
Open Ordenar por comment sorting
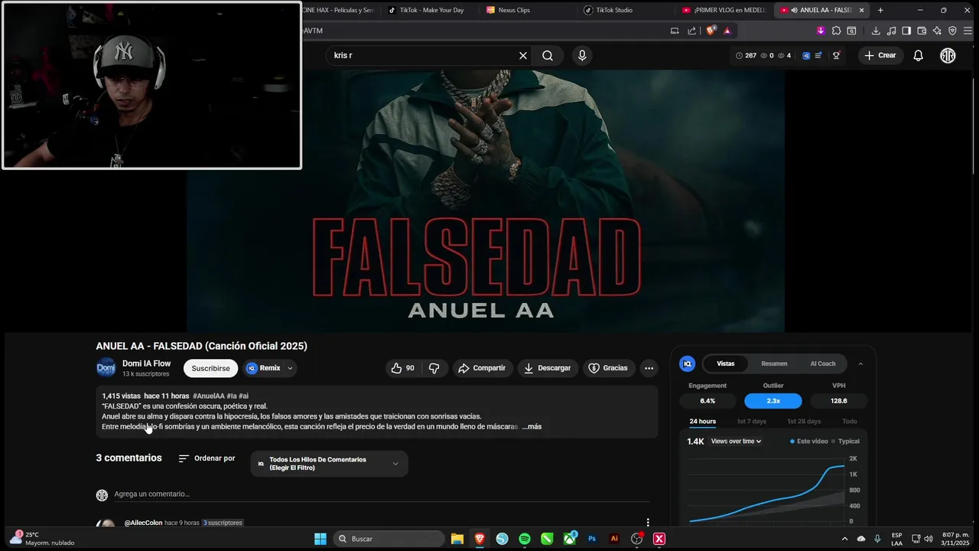tap(207, 458)
